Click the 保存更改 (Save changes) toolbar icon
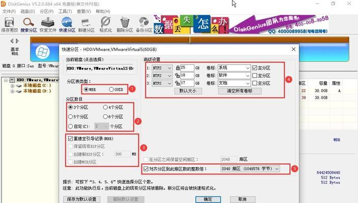The image size is (358, 203). coord(9,25)
